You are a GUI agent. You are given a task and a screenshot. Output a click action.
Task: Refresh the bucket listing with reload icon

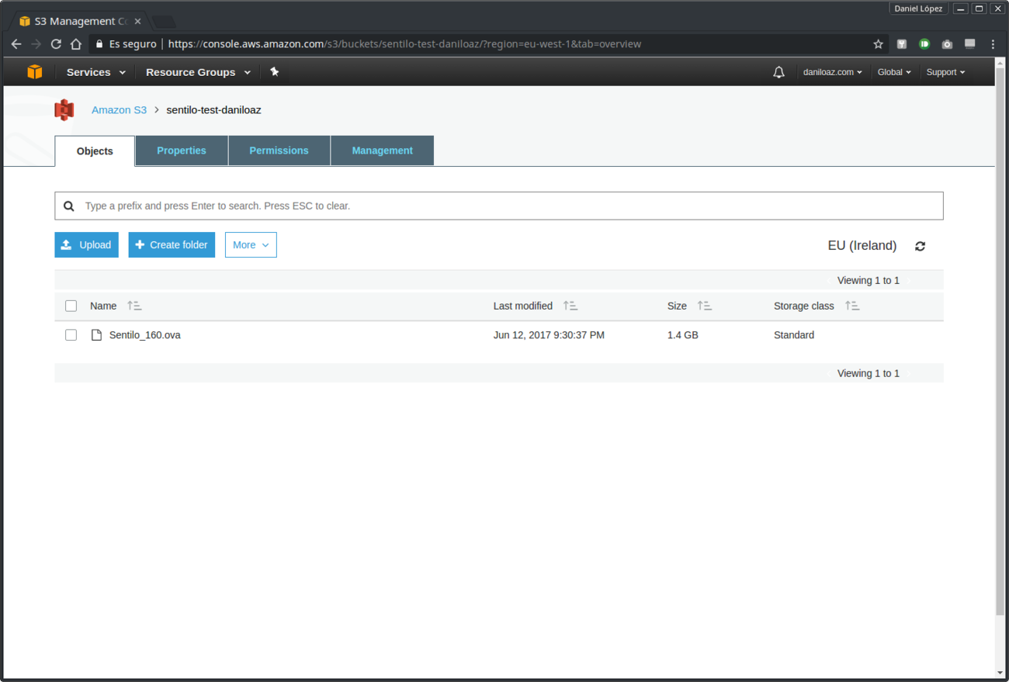(920, 246)
